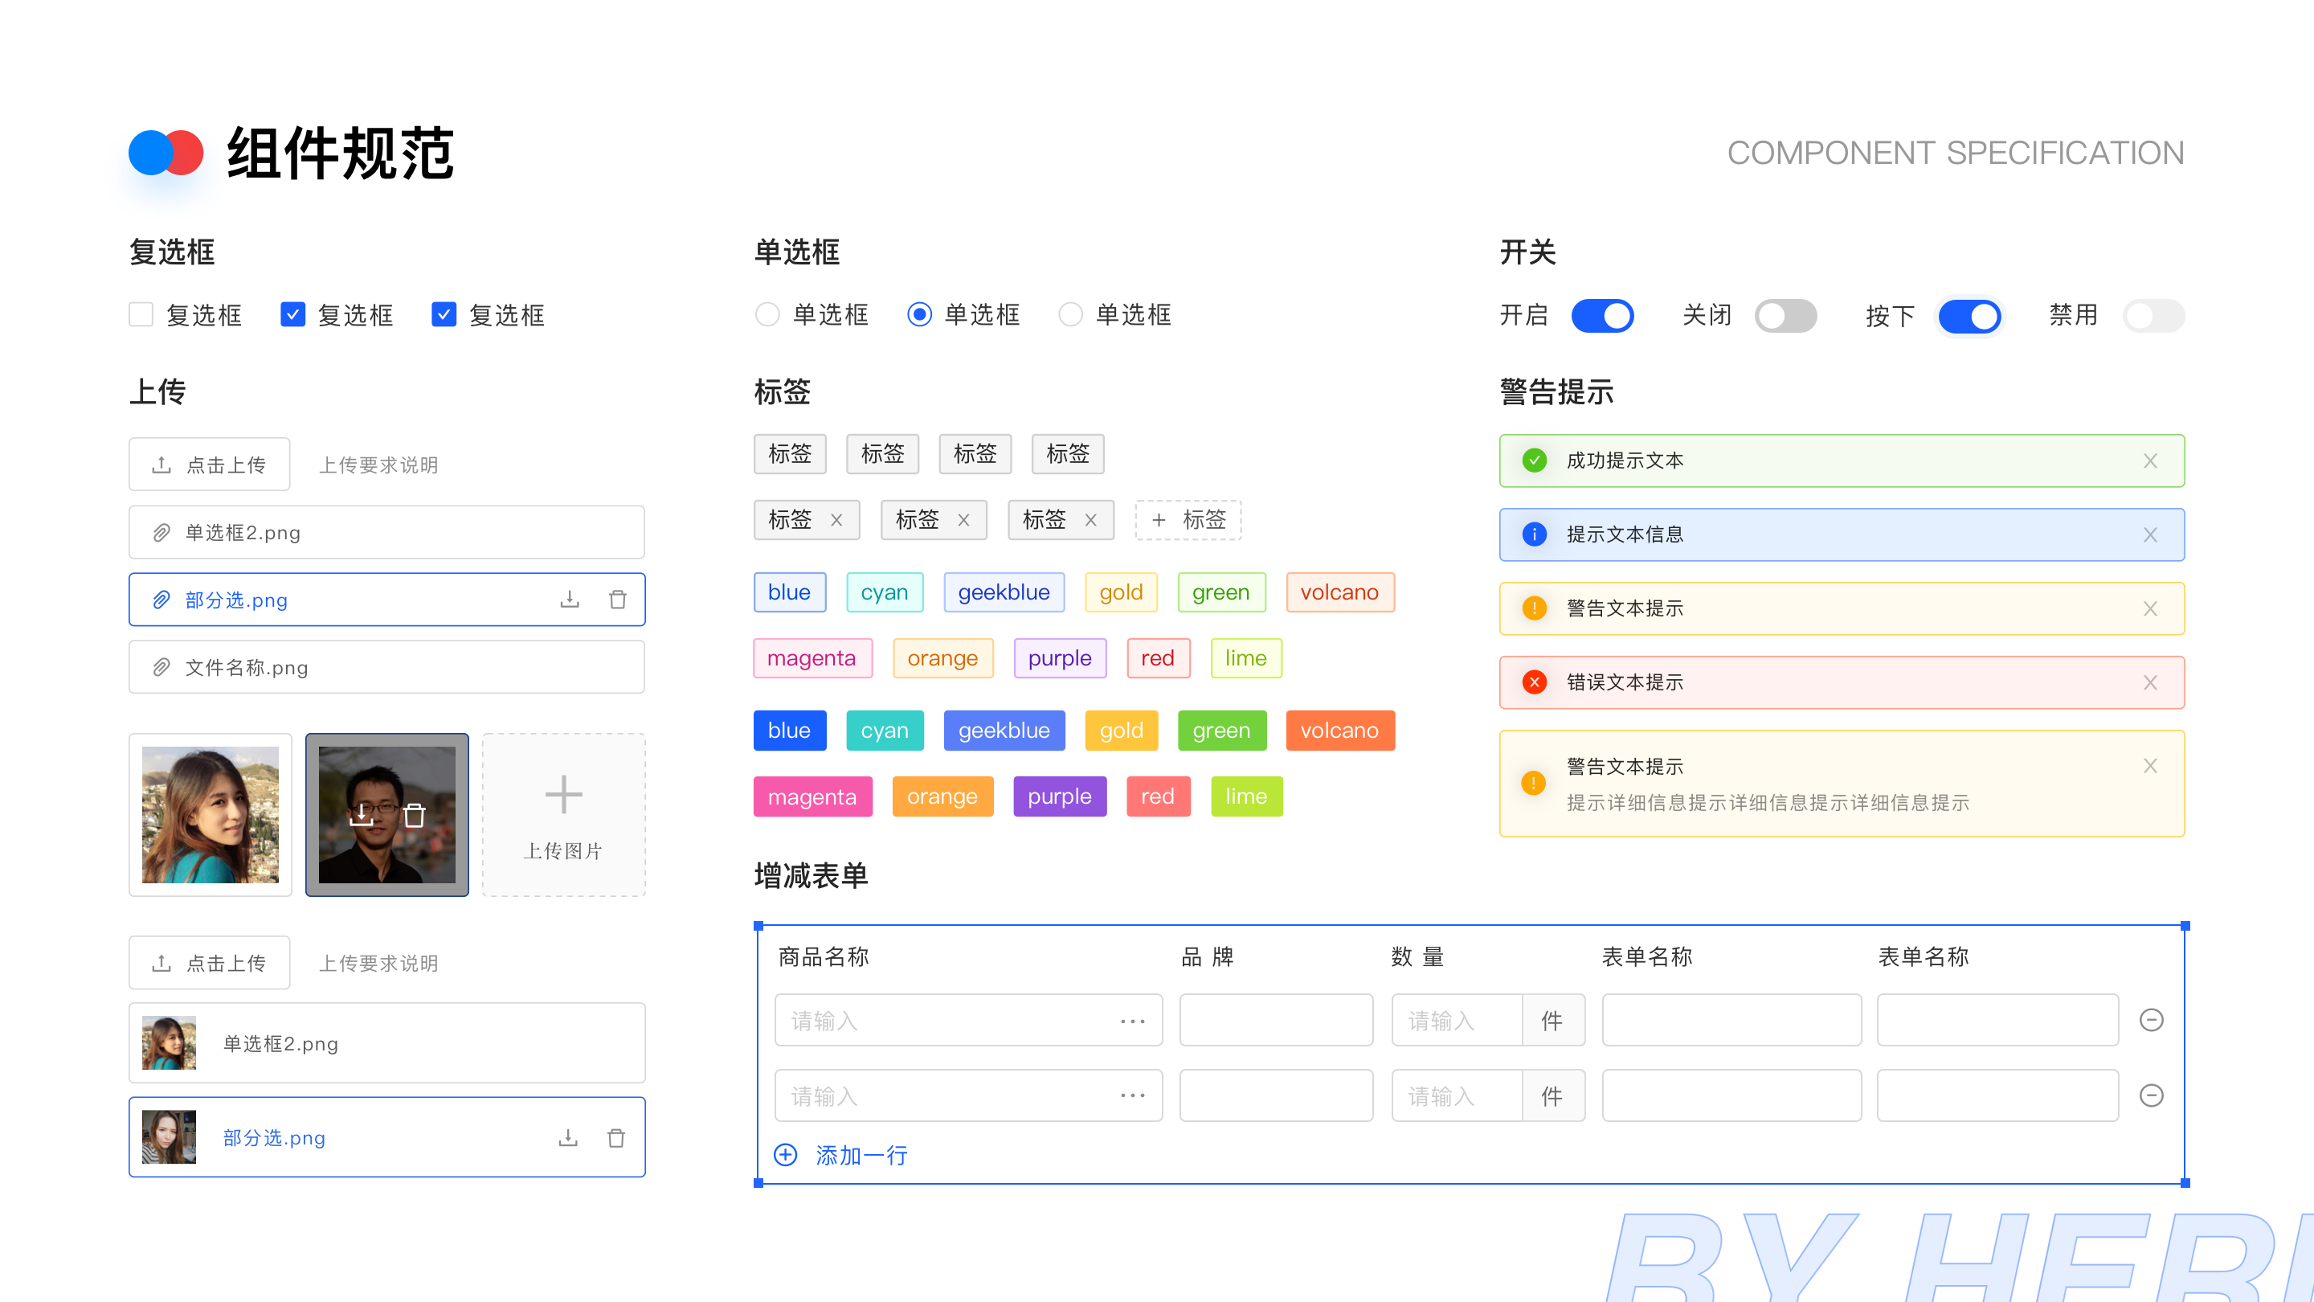Dismiss the 错误文本提示 error alert

[x=2151, y=682]
